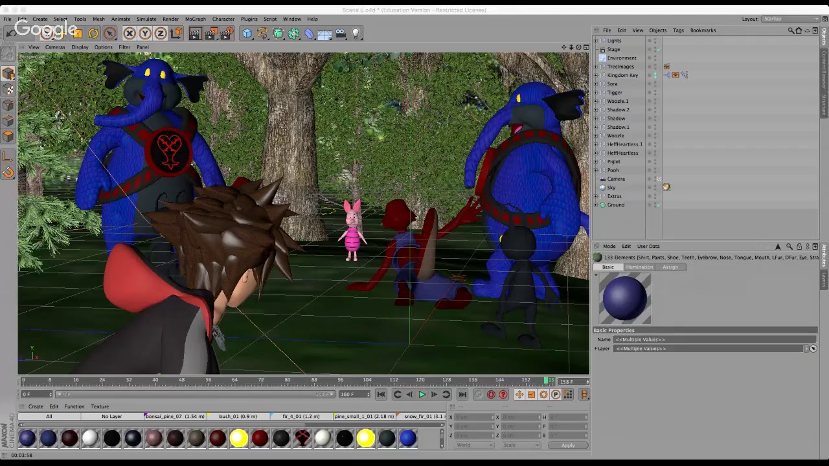Switch the coordinate system icon

tap(176, 34)
